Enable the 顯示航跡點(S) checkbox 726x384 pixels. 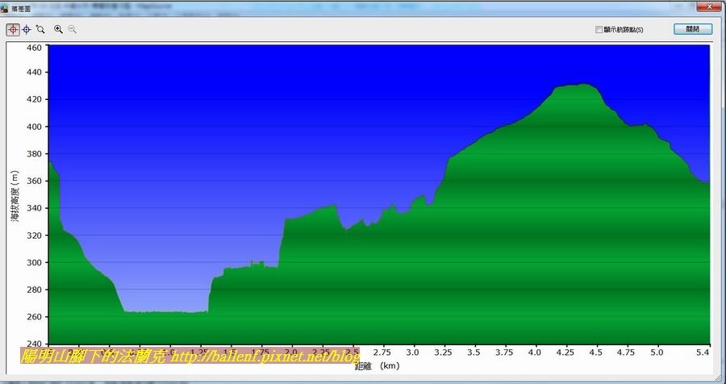[599, 30]
